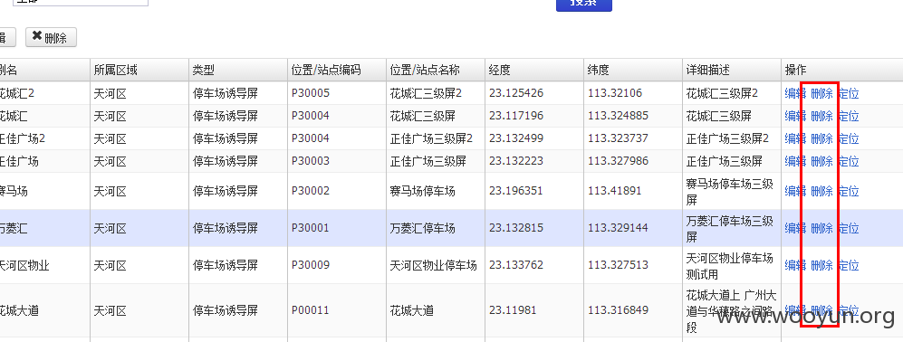
Task: Sort by the 经度 column header
Action: pos(534,71)
